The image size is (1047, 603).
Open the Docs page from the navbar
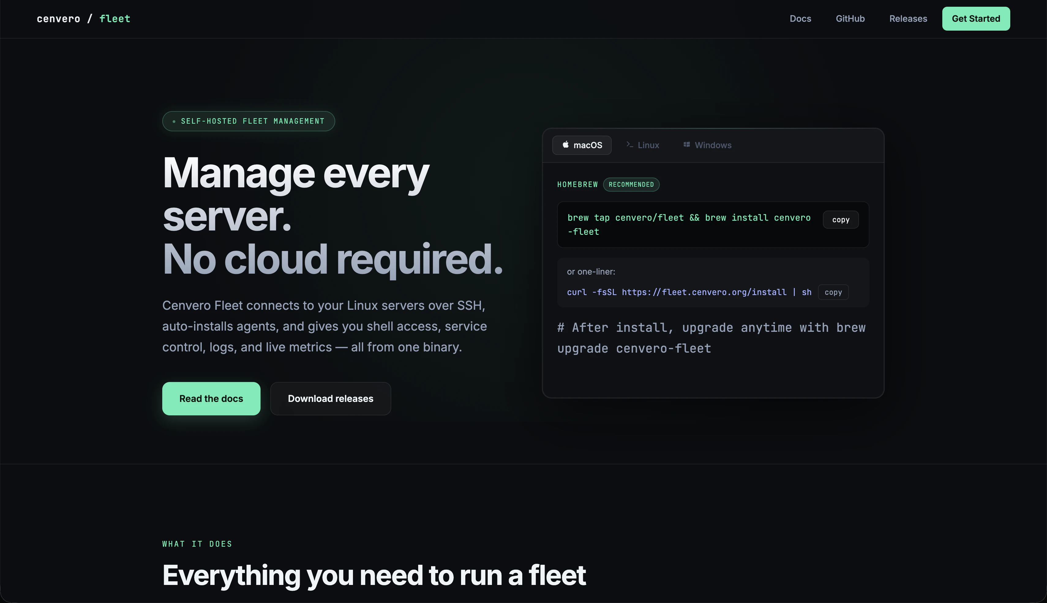tap(800, 18)
